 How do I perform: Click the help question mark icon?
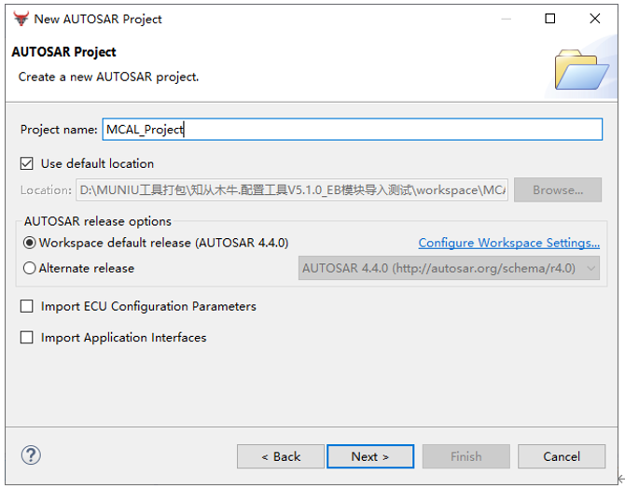click(x=31, y=455)
